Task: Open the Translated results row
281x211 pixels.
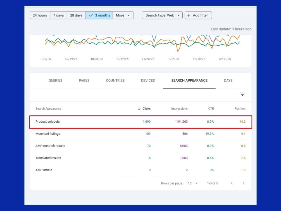Action: (x=140, y=158)
